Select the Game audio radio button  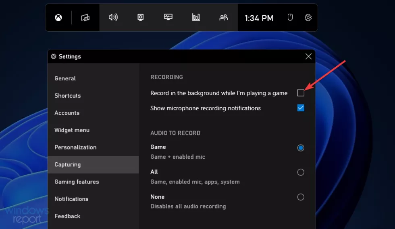301,148
